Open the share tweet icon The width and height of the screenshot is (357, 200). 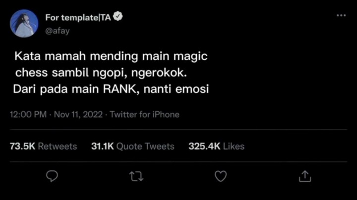click(304, 176)
